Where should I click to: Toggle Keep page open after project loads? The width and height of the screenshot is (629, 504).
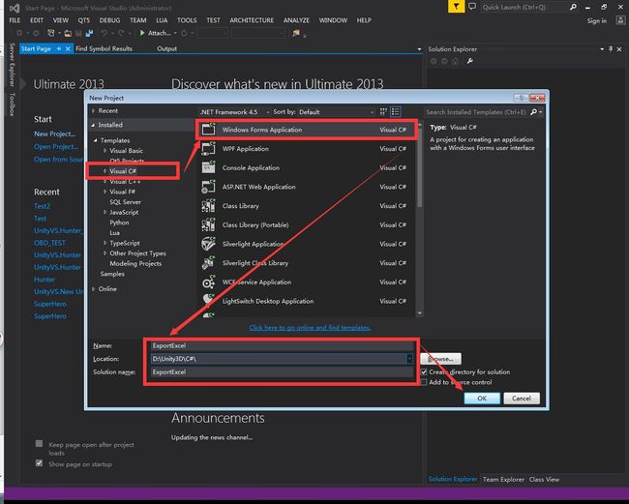[x=39, y=443]
